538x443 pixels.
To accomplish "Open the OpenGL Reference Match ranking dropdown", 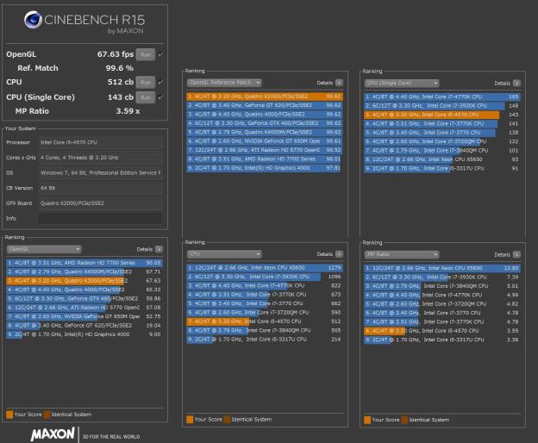I will coord(224,83).
